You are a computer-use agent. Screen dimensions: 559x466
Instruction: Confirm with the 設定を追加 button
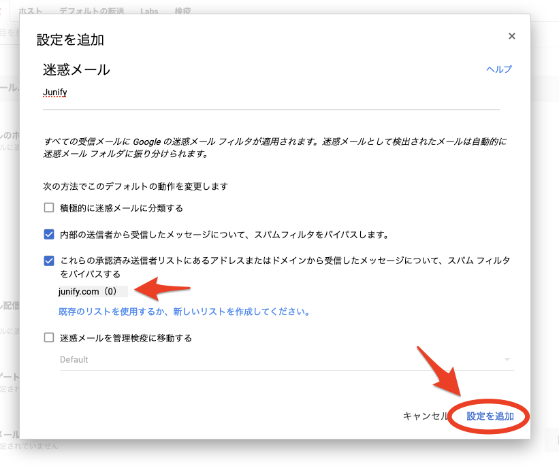pos(490,416)
